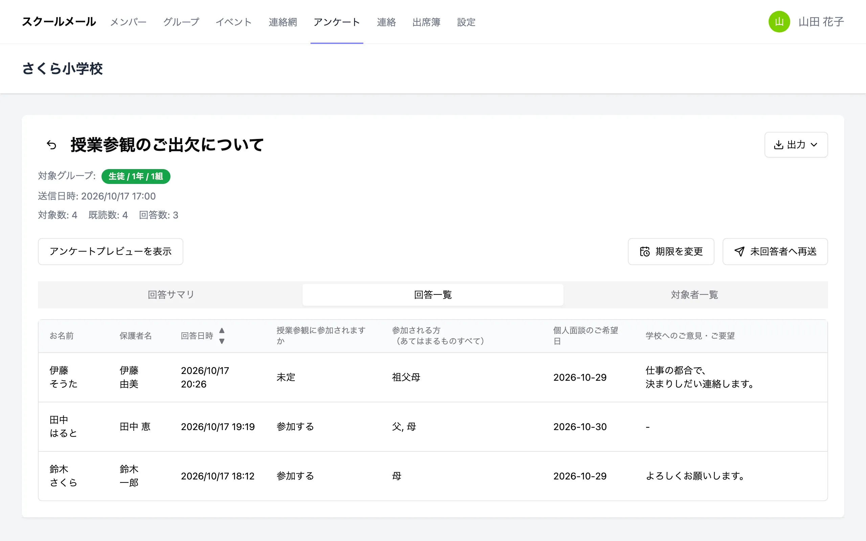Click the name cell 田中 はると
Image resolution: width=866 pixels, height=541 pixels.
(63, 426)
